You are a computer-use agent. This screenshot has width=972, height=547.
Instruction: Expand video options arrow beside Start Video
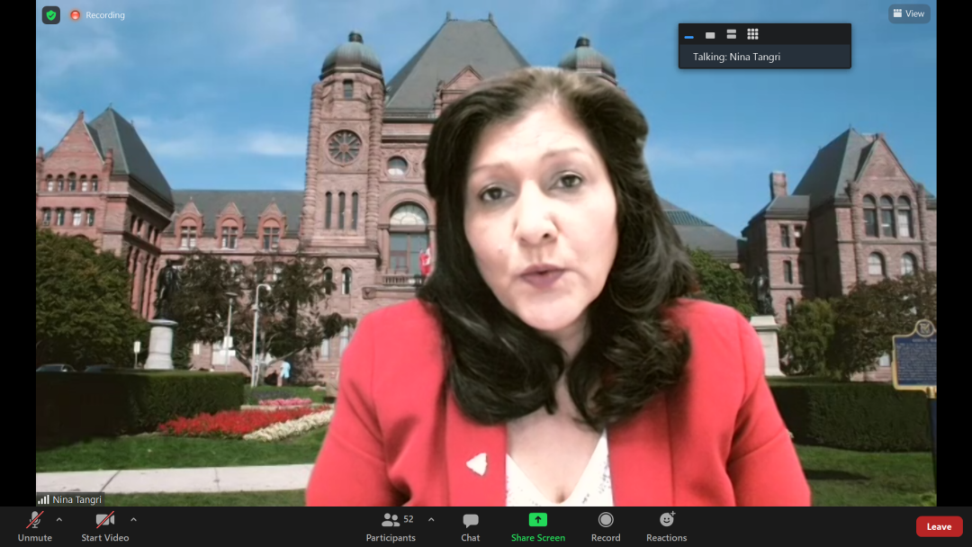133,519
